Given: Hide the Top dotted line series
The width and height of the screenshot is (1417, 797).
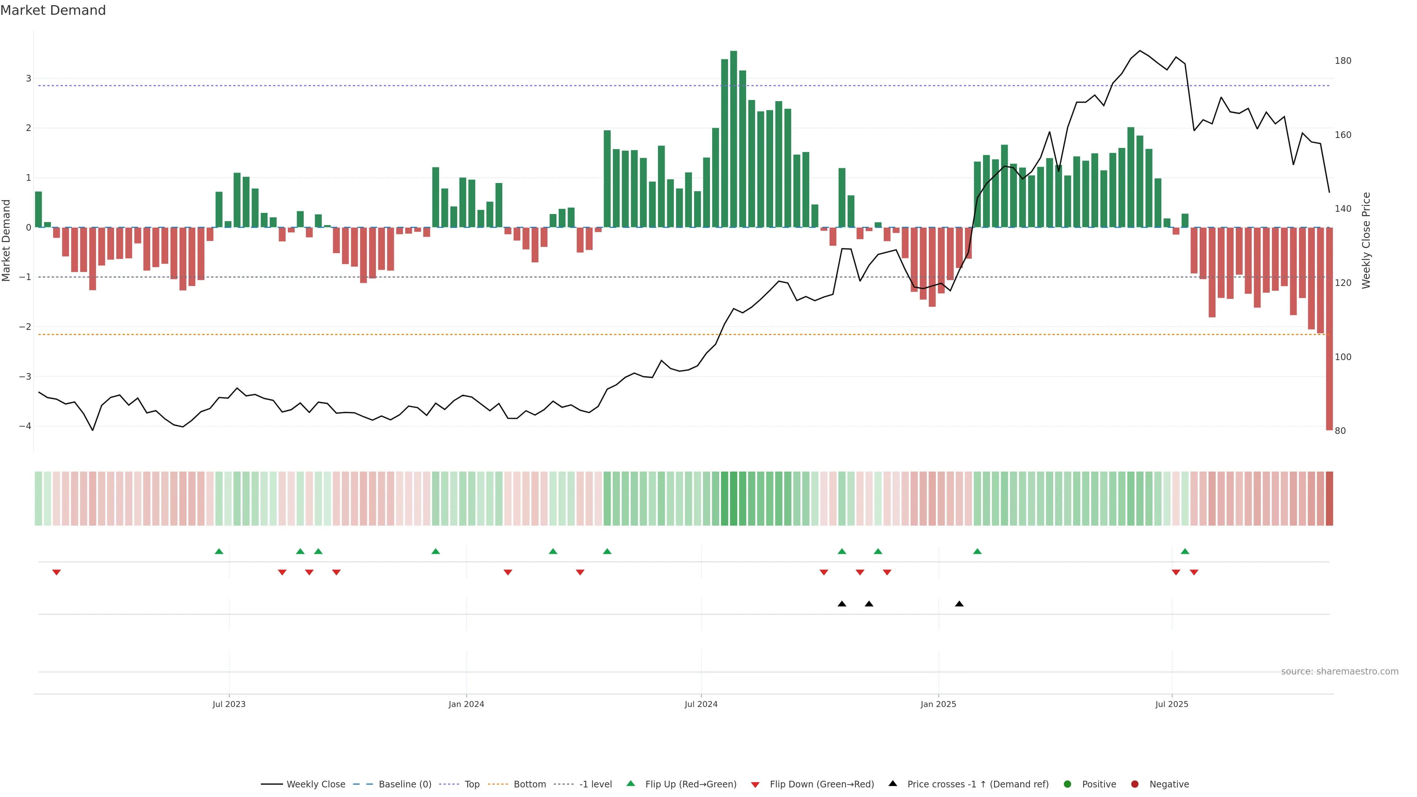Looking at the screenshot, I should (x=472, y=784).
